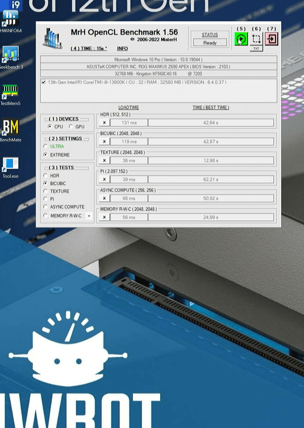Click the PI 62,21 s time field
This screenshot has width=304, height=428.
coord(211,179)
